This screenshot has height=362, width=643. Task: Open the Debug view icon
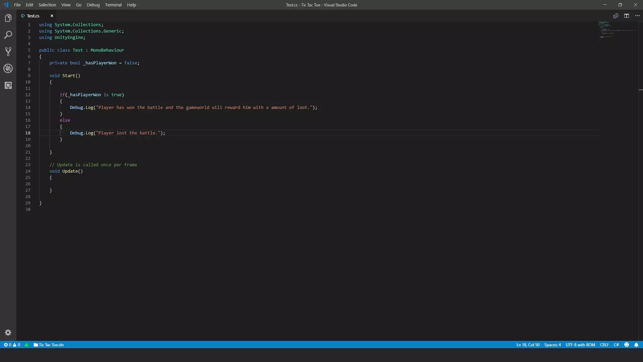[8, 68]
